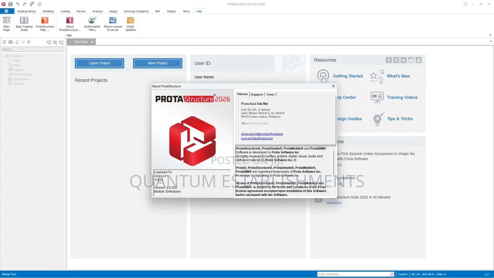The width and height of the screenshot is (494, 278).
Task: Open the Modelling ribbon tab
Action: coord(48,11)
